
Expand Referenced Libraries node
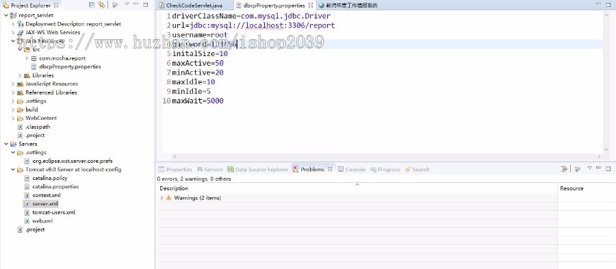tap(13, 92)
